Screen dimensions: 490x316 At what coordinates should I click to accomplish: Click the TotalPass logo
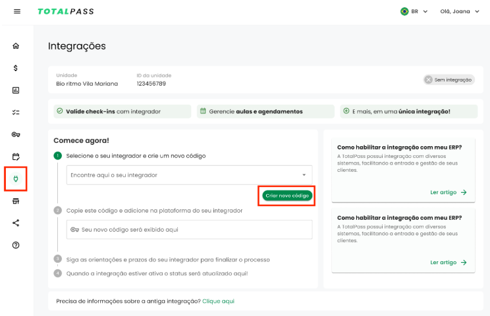[66, 12]
